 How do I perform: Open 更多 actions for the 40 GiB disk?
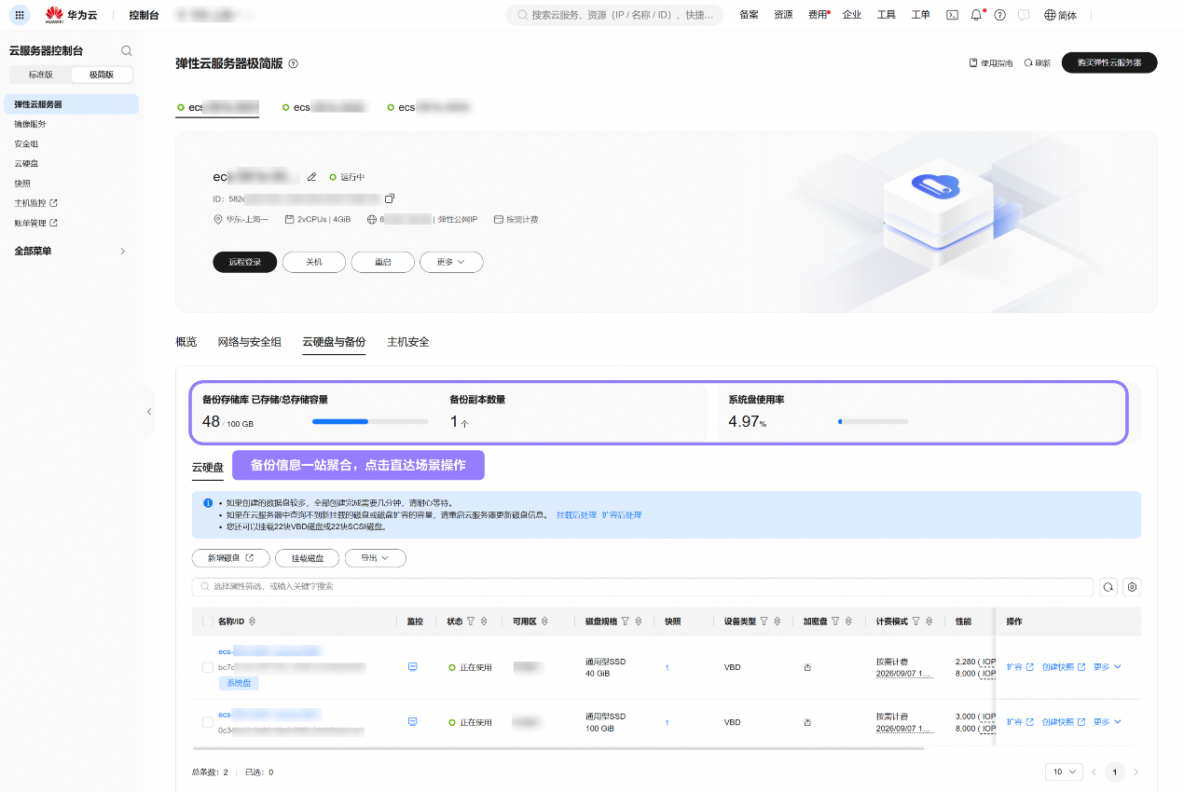pyautogui.click(x=1107, y=667)
